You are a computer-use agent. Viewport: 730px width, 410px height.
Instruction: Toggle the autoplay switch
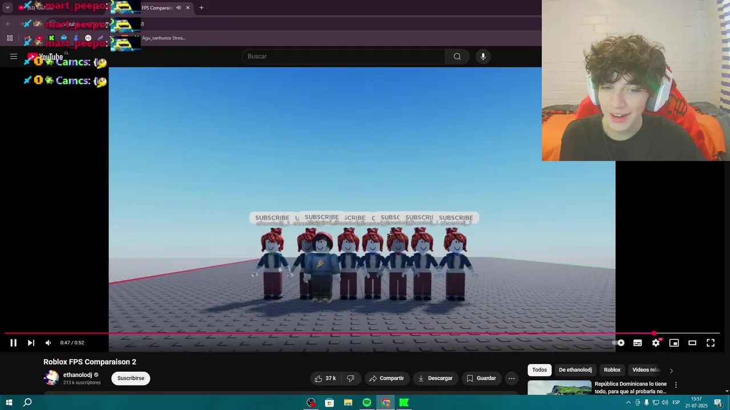pyautogui.click(x=618, y=343)
